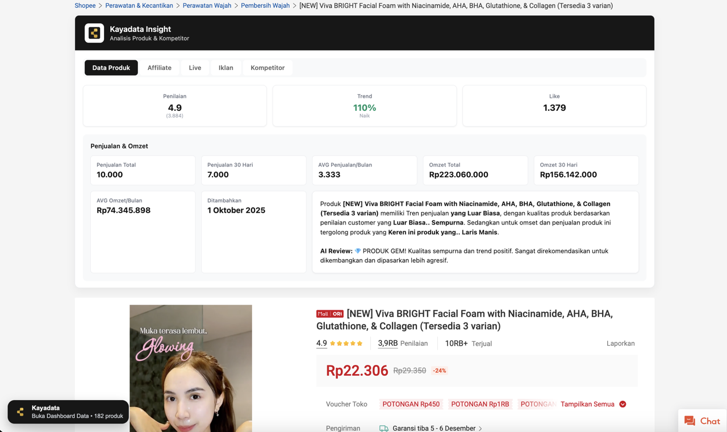Expand vouchers with red circle arrow

pos(622,404)
